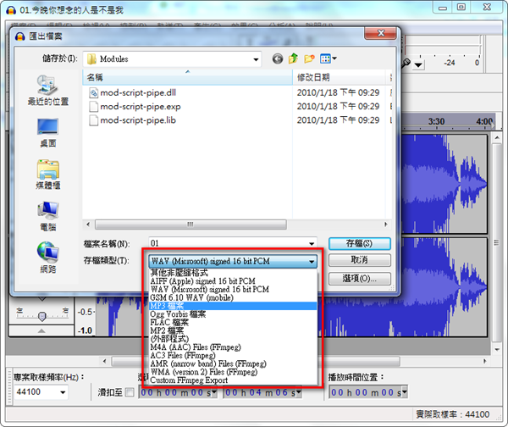This screenshot has width=508, height=427.
Task: Choose WMA (version 2) Files (FFmpeg)
Action: 233,372
